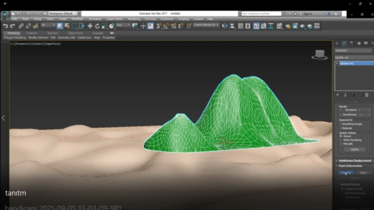Activate the Select and Move tool

coord(90,26)
